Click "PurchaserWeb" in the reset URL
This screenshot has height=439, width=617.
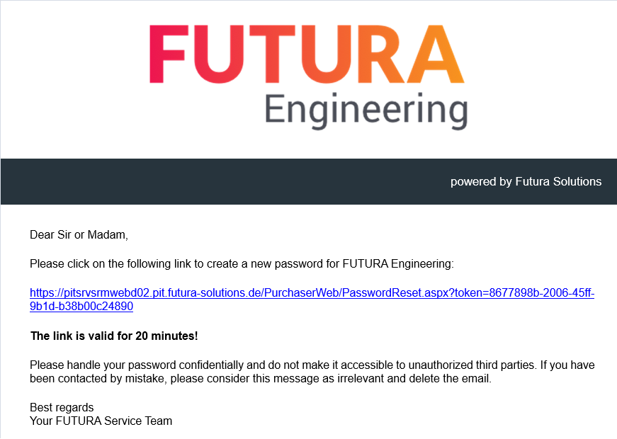(x=305, y=292)
